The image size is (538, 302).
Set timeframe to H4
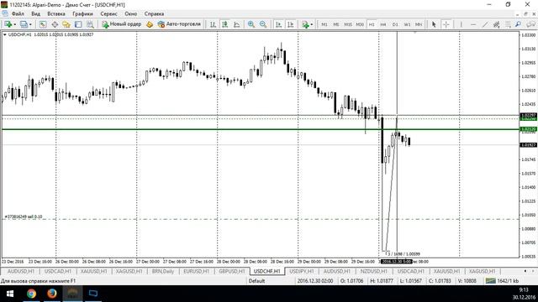[383, 24]
